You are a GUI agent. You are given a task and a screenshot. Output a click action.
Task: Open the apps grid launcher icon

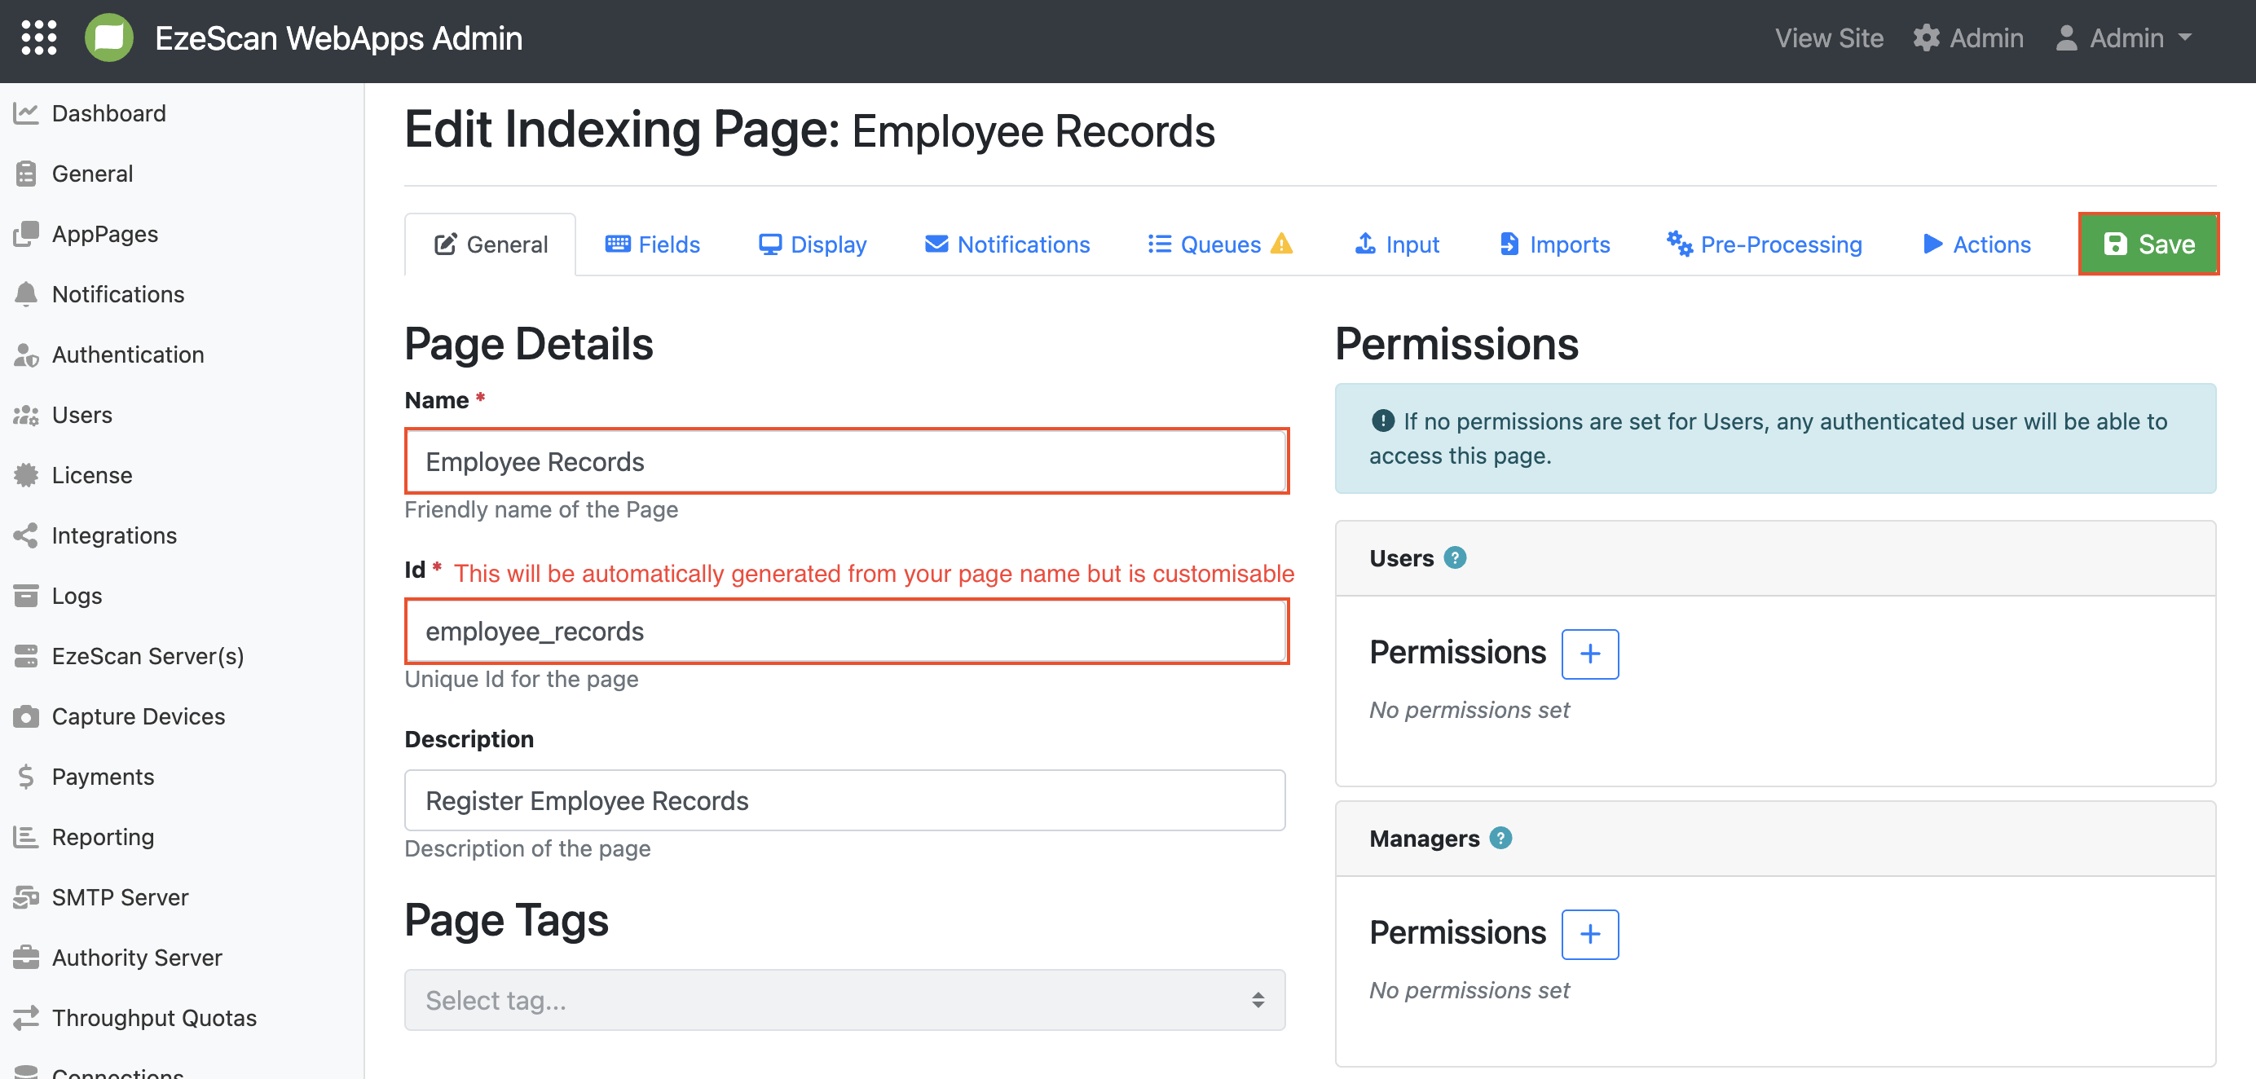point(38,37)
